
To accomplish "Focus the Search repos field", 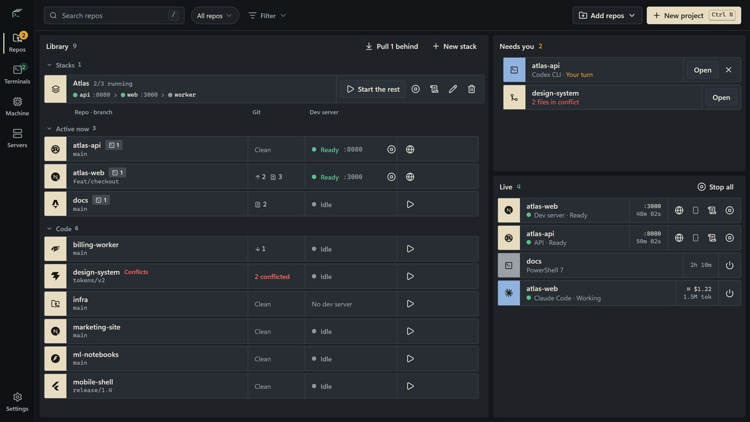I will [114, 16].
